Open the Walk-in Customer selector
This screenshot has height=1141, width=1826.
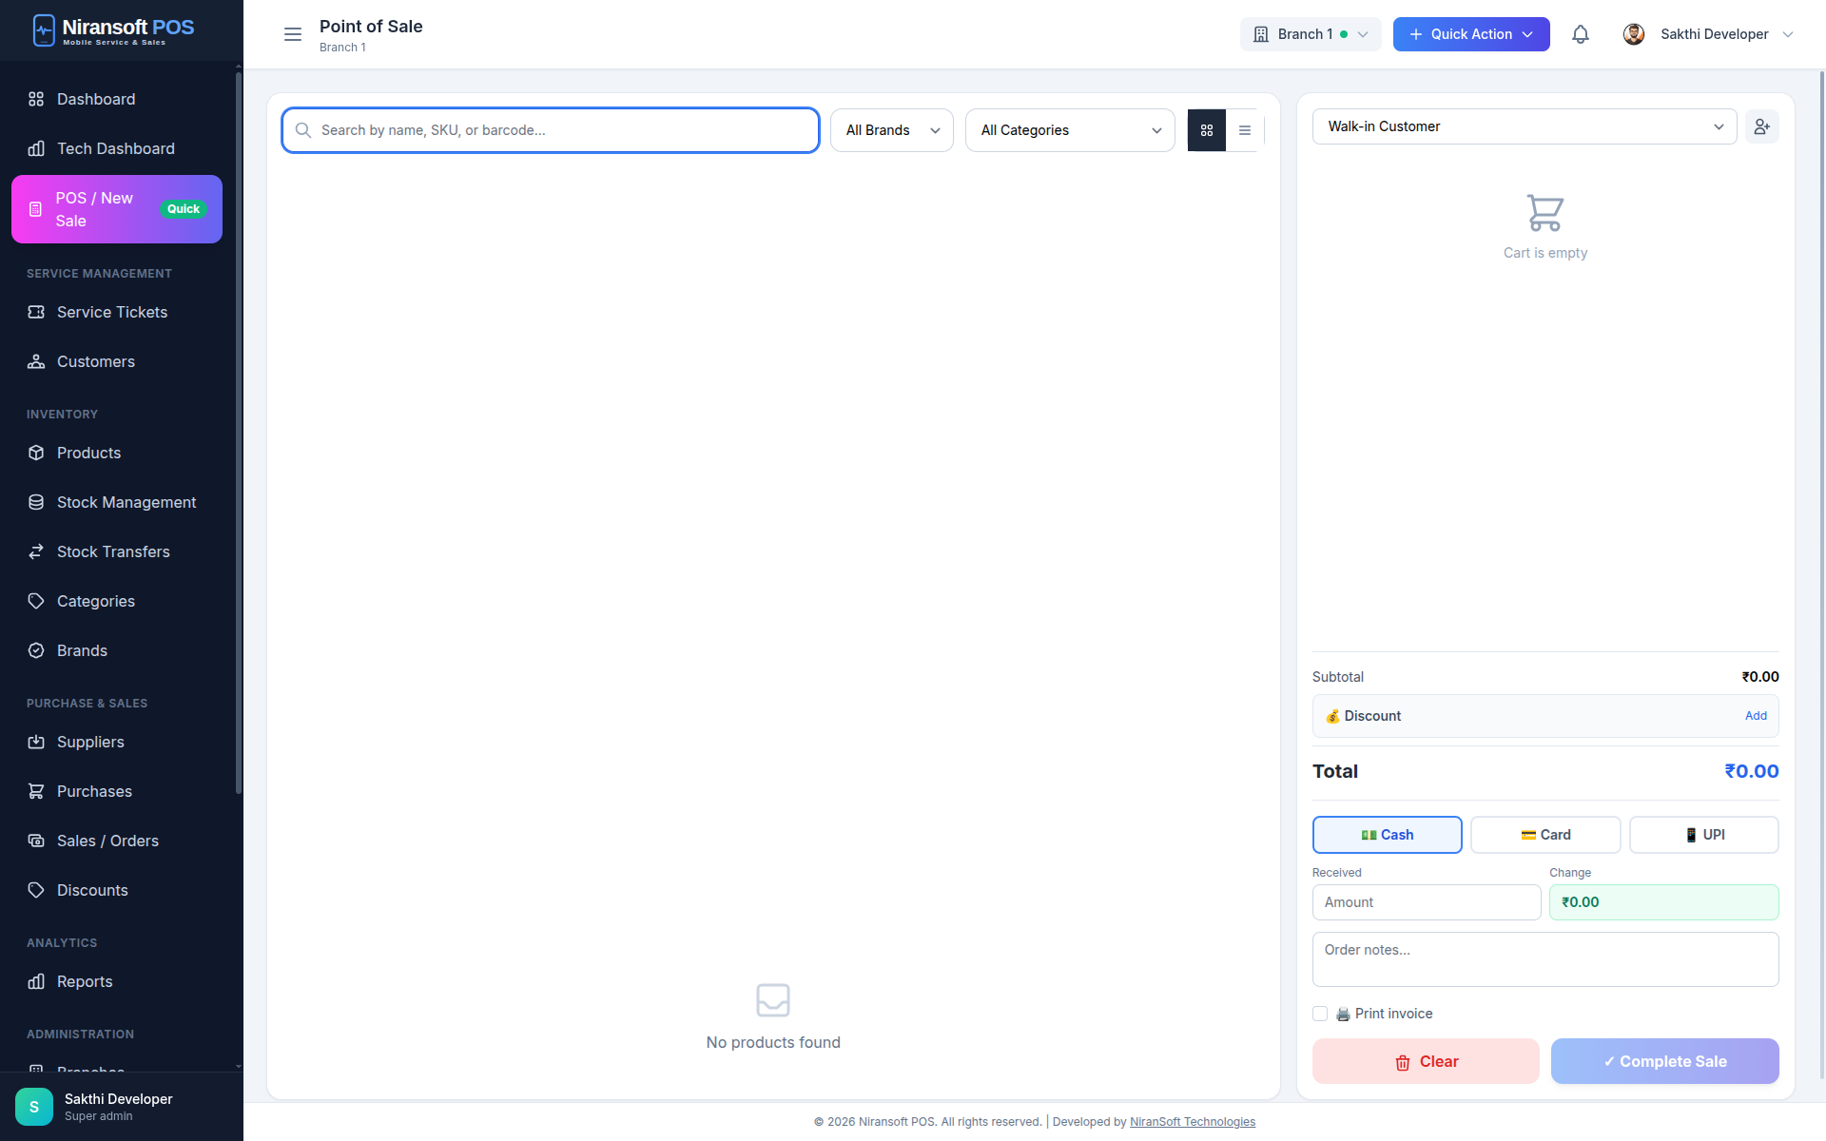tap(1524, 126)
